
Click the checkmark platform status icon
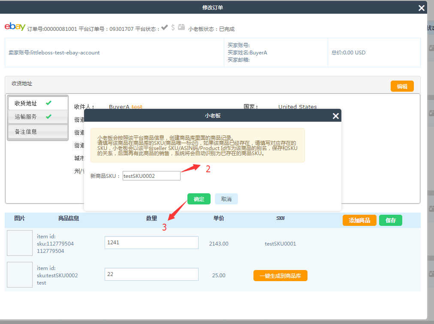(165, 27)
